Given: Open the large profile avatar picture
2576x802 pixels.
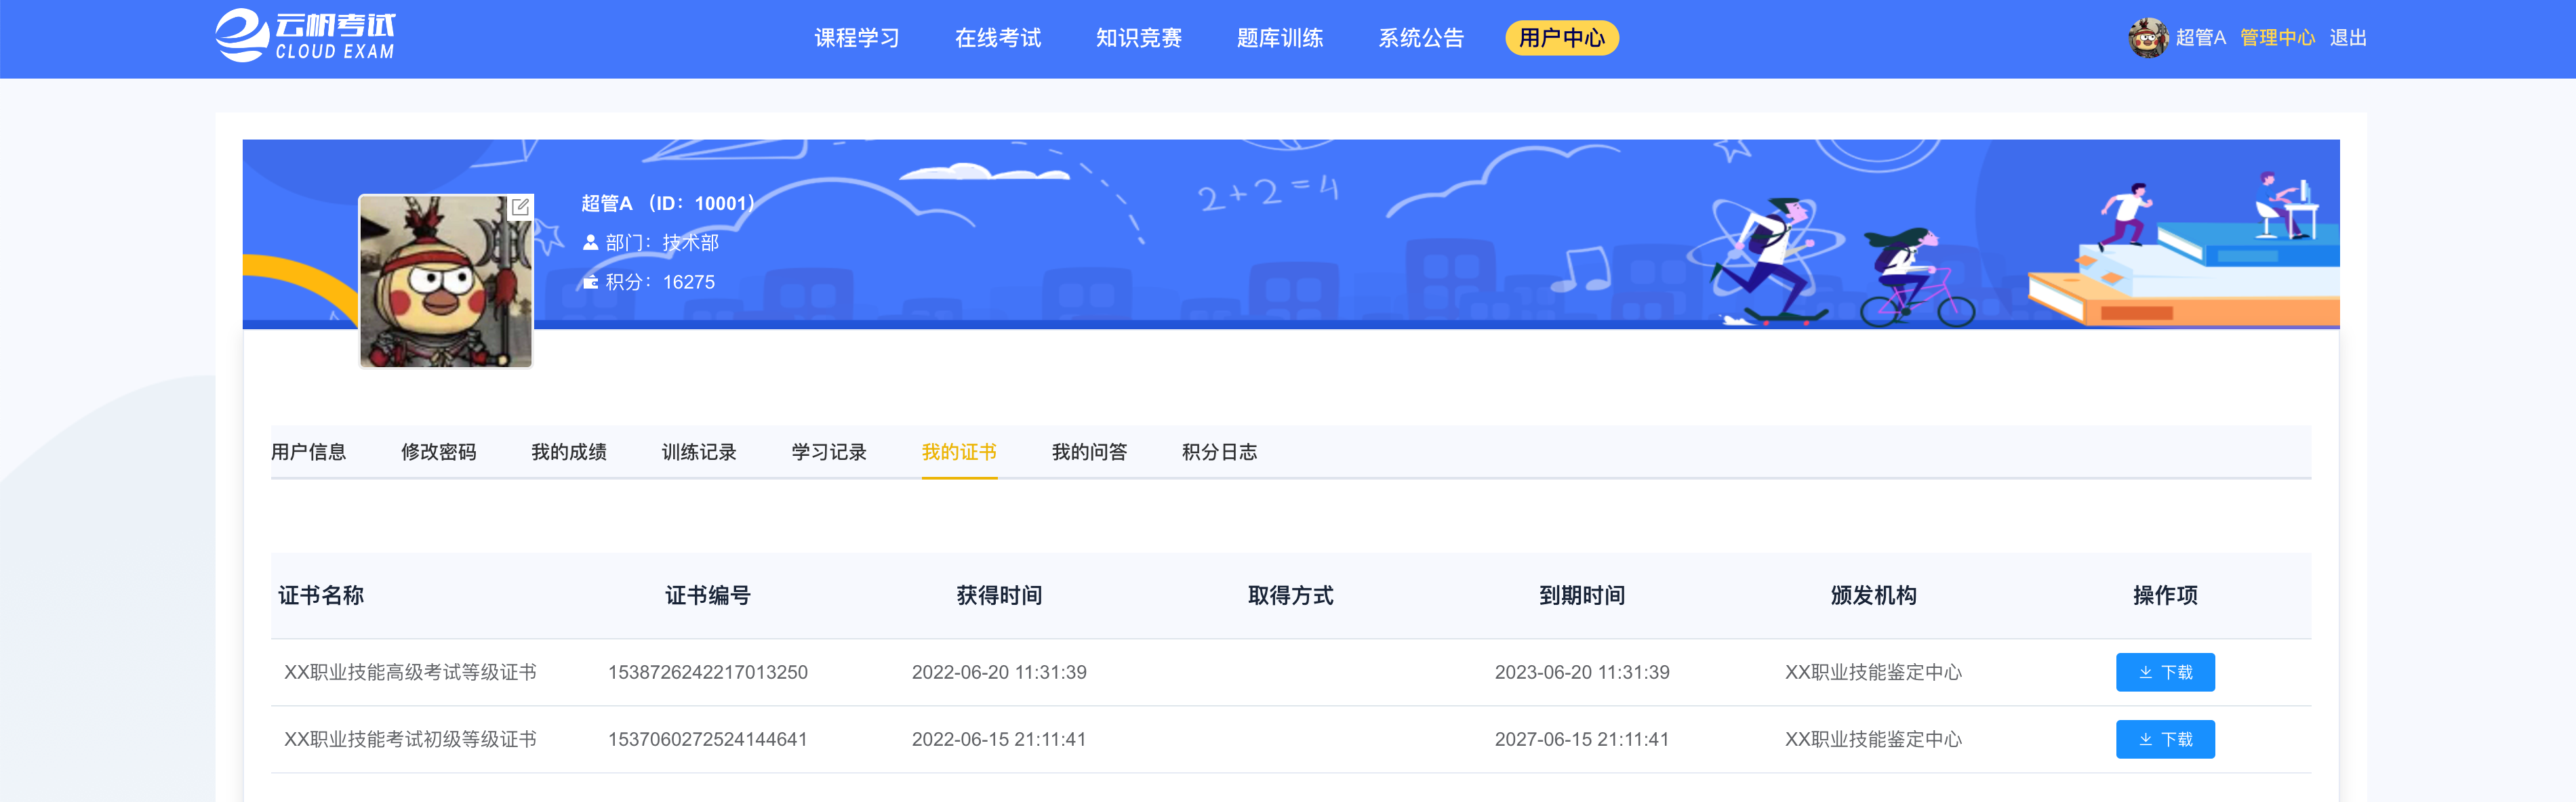Looking at the screenshot, I should pos(446,280).
